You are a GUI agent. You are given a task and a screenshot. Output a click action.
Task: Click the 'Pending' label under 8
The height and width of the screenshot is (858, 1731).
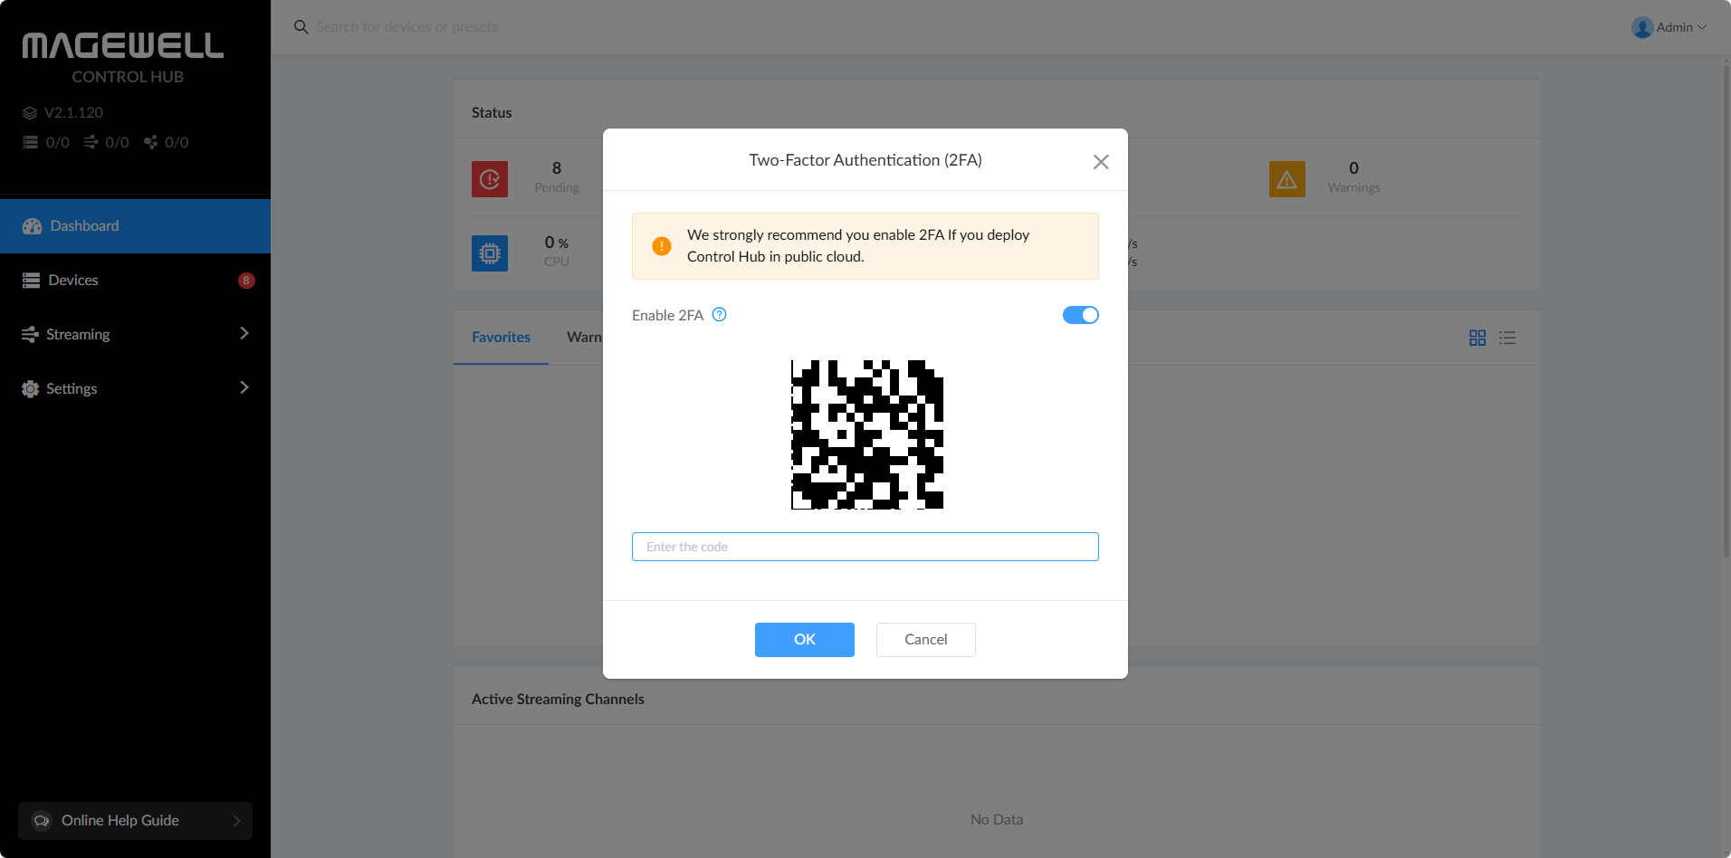(x=557, y=187)
